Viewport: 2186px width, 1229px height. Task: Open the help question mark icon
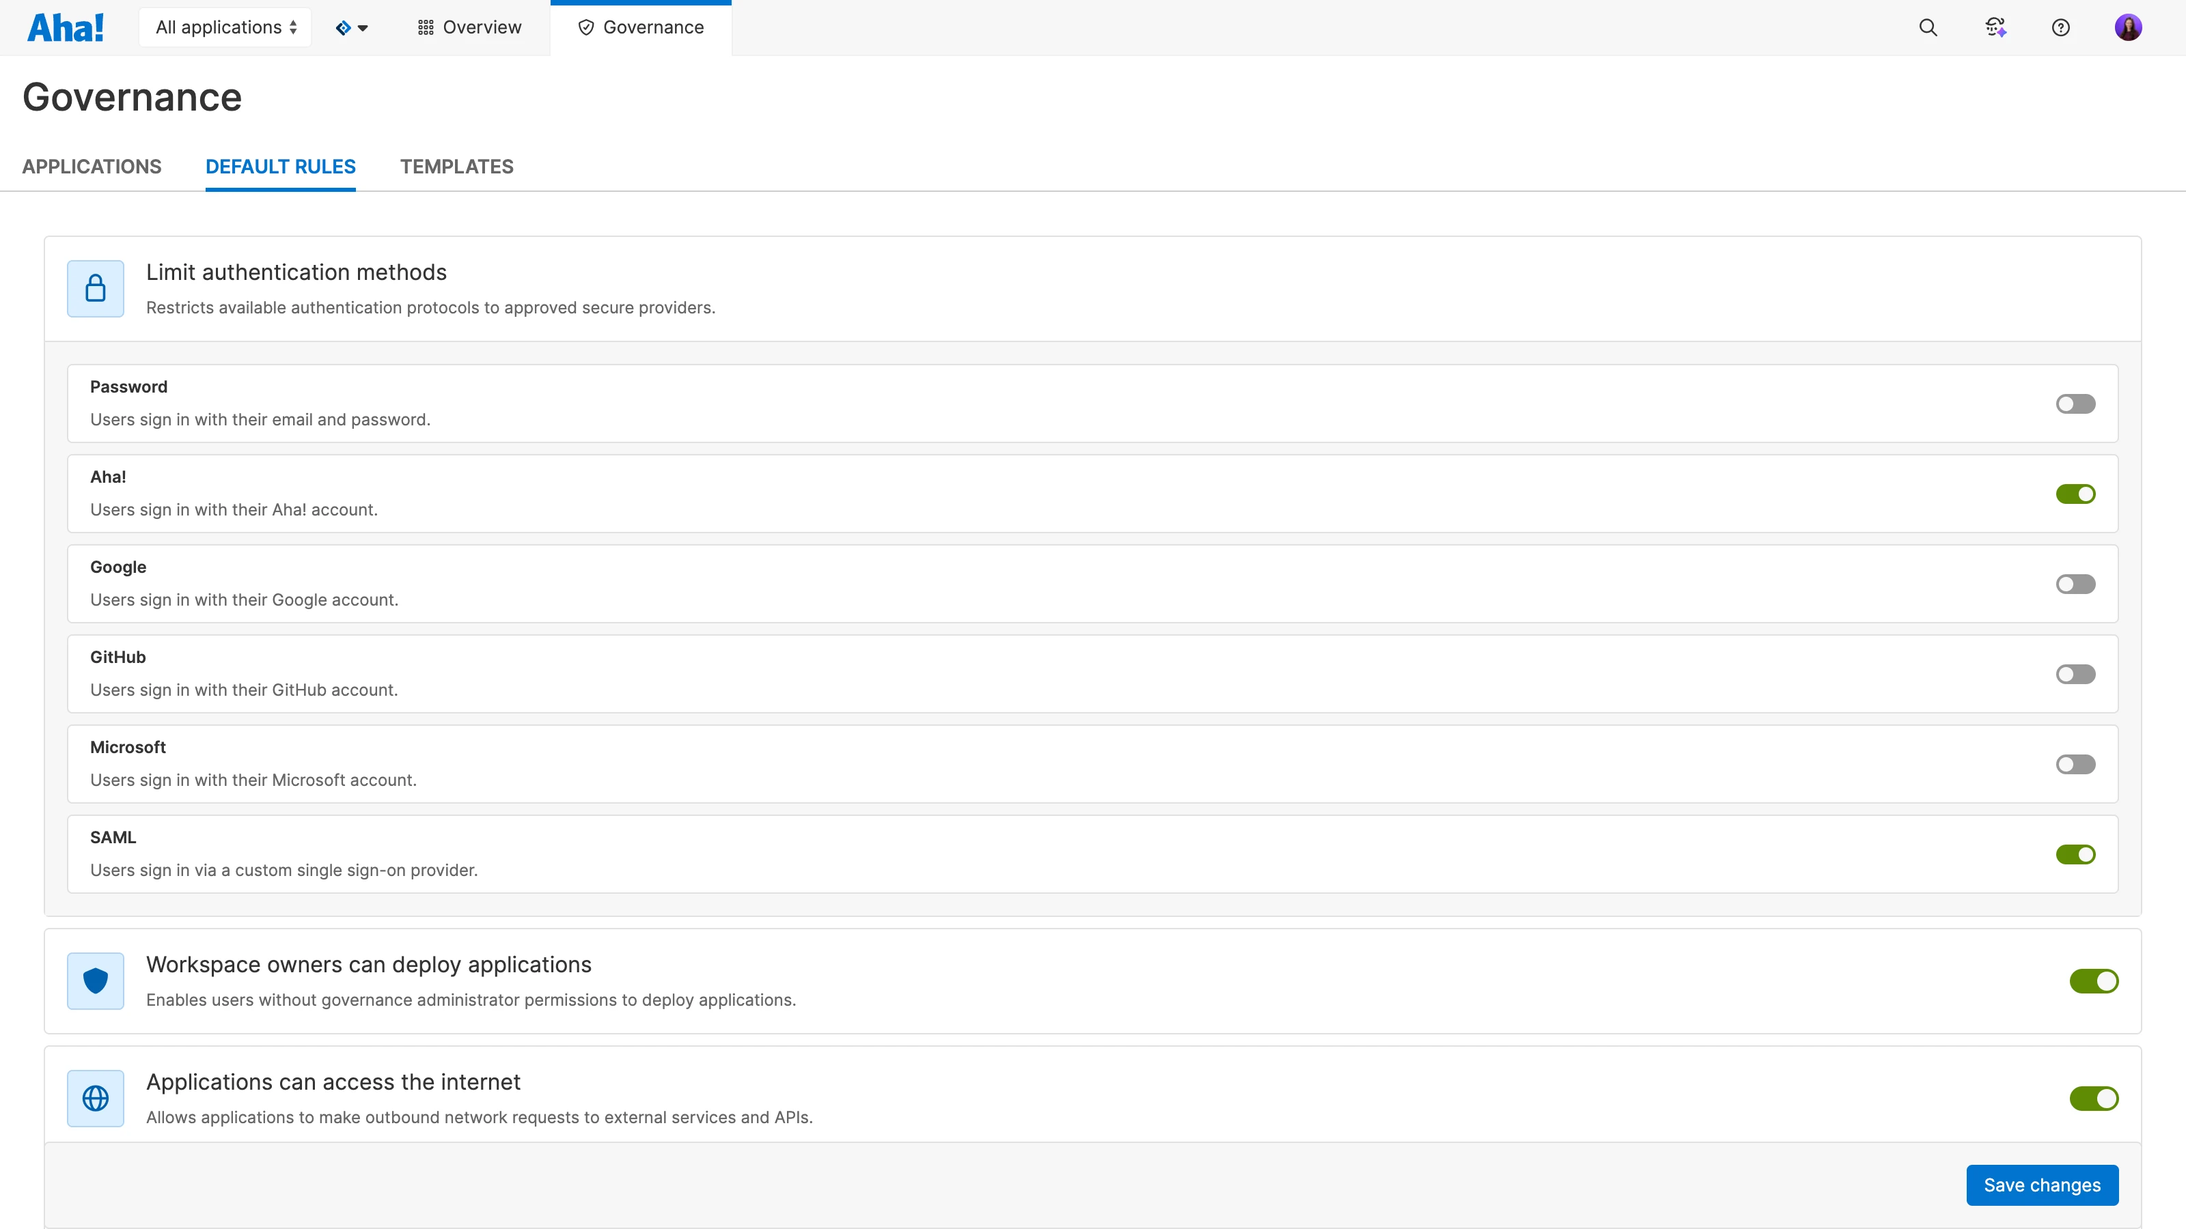click(2060, 27)
